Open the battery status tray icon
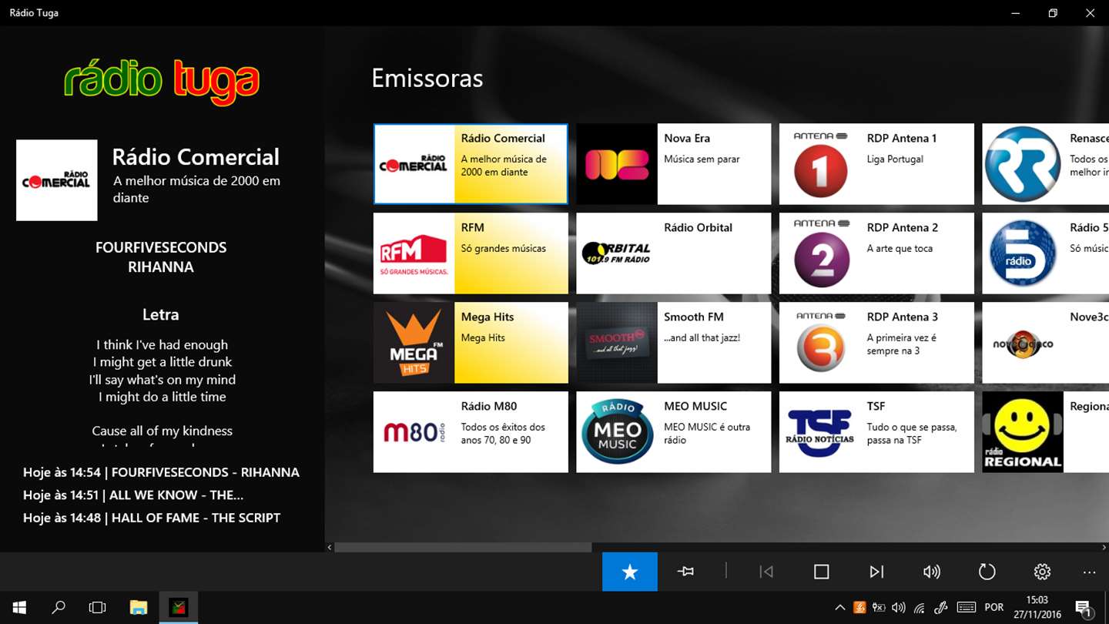Screen dimensions: 1109x624 tap(879, 608)
